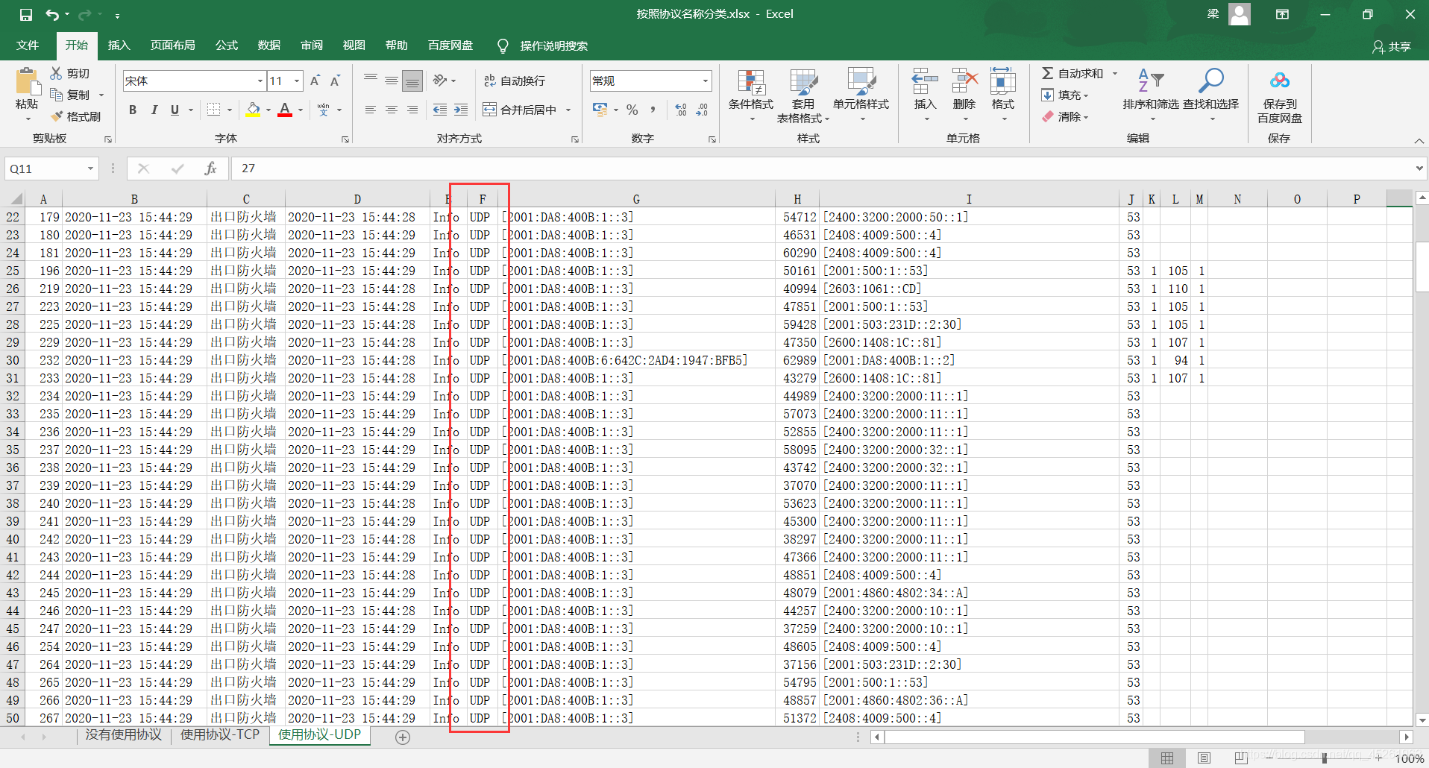Screen dimensions: 1429x768
Task: Decrease font size with the small A icon
Action: [x=335, y=81]
